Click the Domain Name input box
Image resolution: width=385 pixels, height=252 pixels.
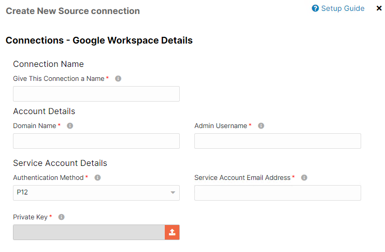click(x=96, y=141)
